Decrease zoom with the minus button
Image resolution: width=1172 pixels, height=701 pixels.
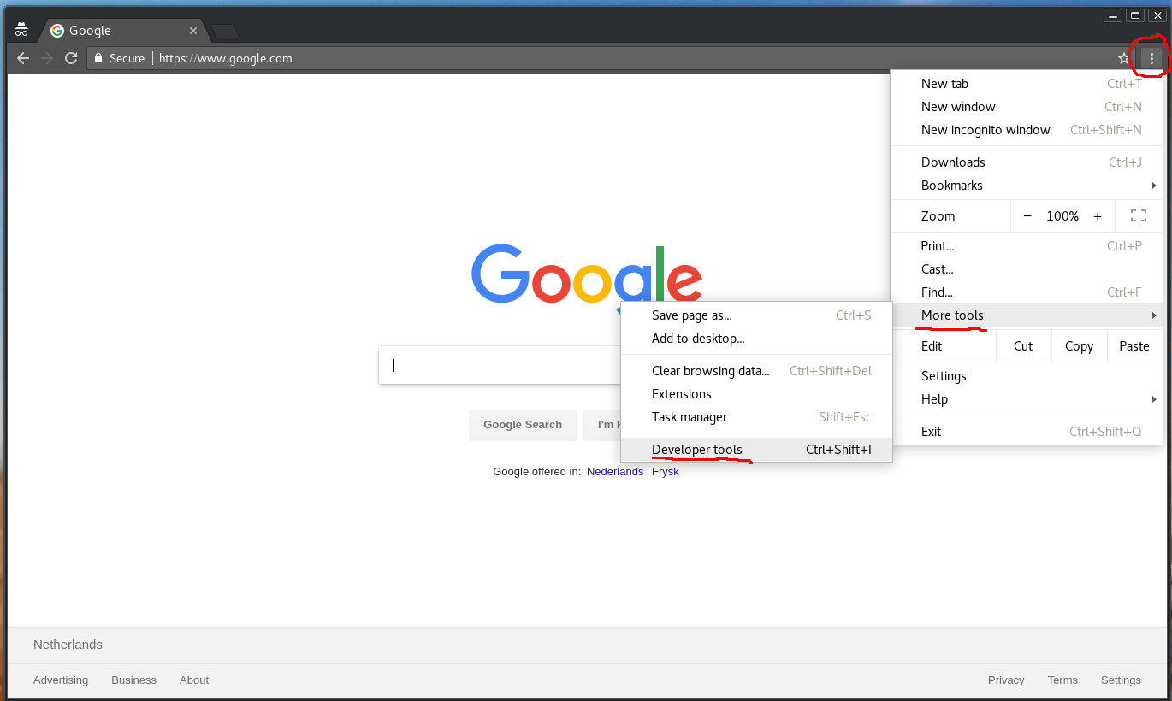click(x=1027, y=216)
